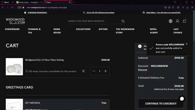Open the Home Decor menu
Viewport: 195px width, 110px height.
[57, 31]
